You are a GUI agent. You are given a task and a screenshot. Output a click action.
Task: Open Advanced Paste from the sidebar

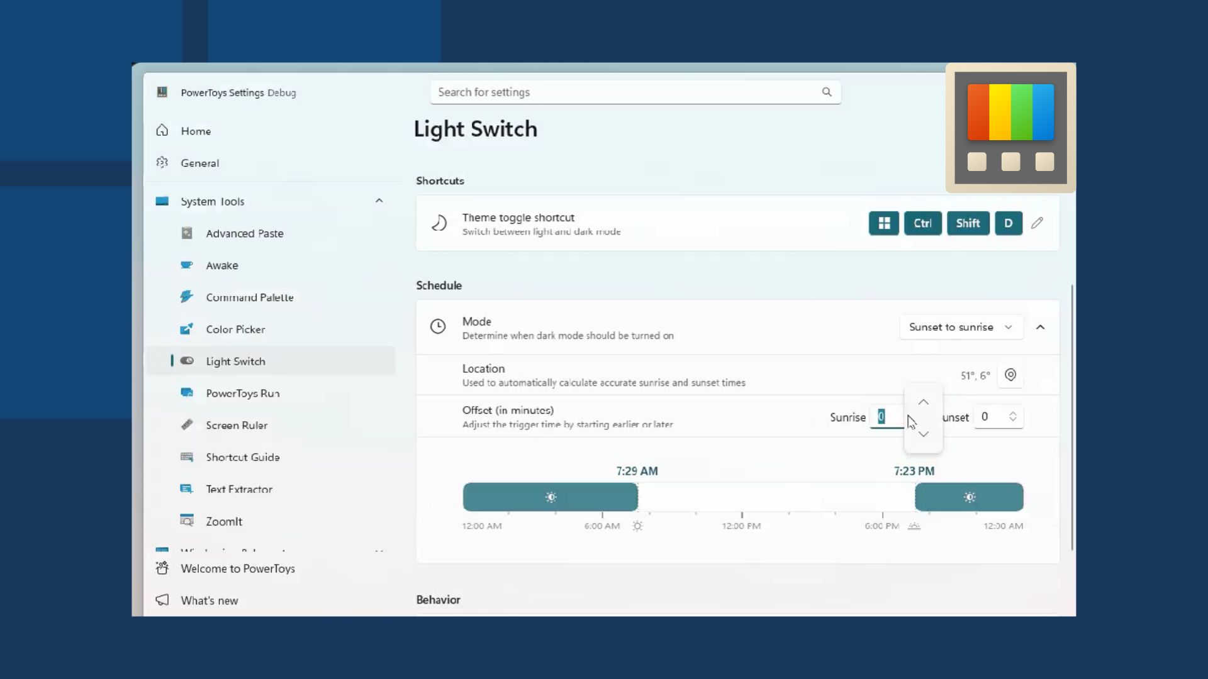pyautogui.click(x=244, y=233)
